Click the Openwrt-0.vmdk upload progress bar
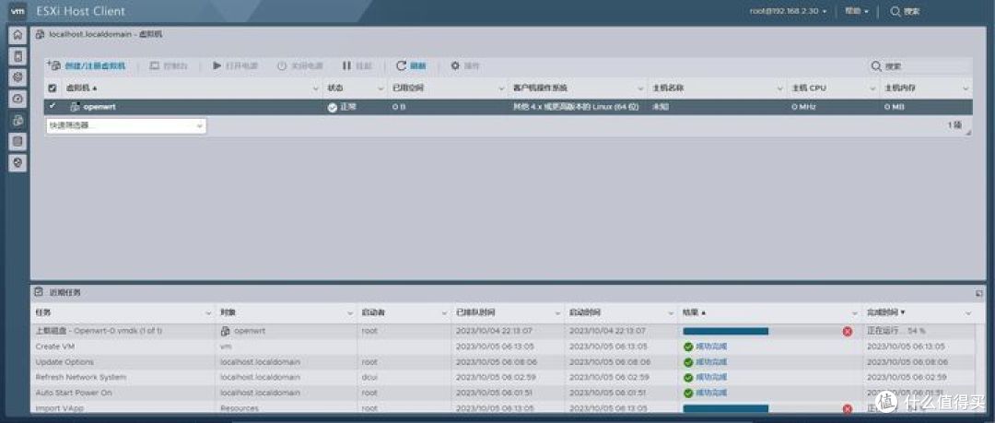Screen dimensions: 995x423 [x=762, y=331]
